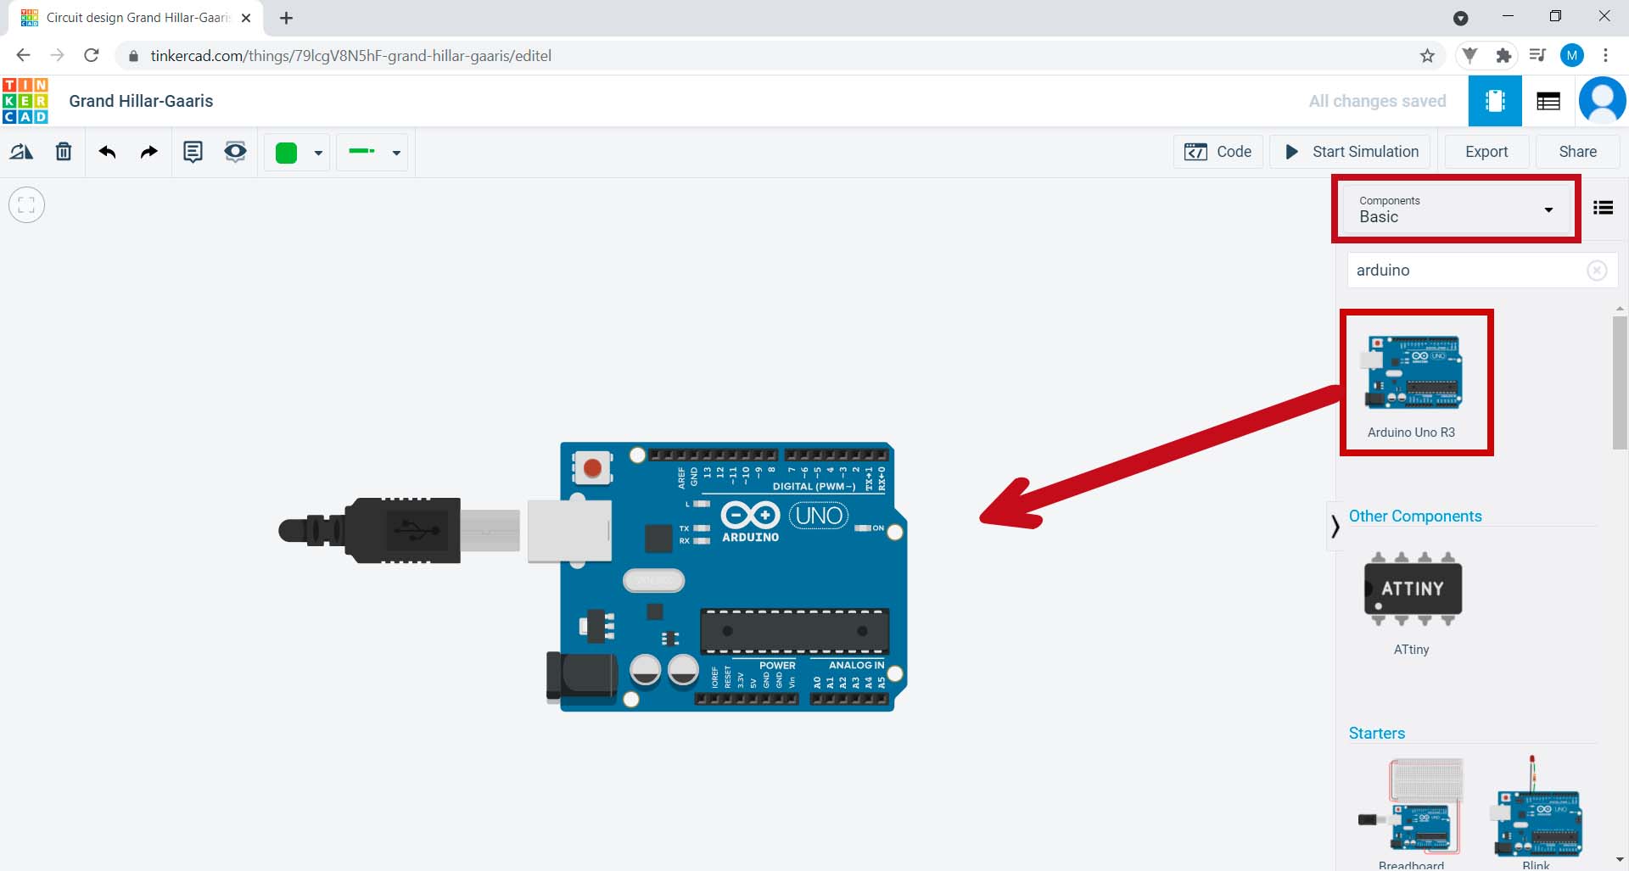Viewport: 1629px width, 871px height.
Task: Toggle notes visibility eye icon
Action: click(235, 152)
